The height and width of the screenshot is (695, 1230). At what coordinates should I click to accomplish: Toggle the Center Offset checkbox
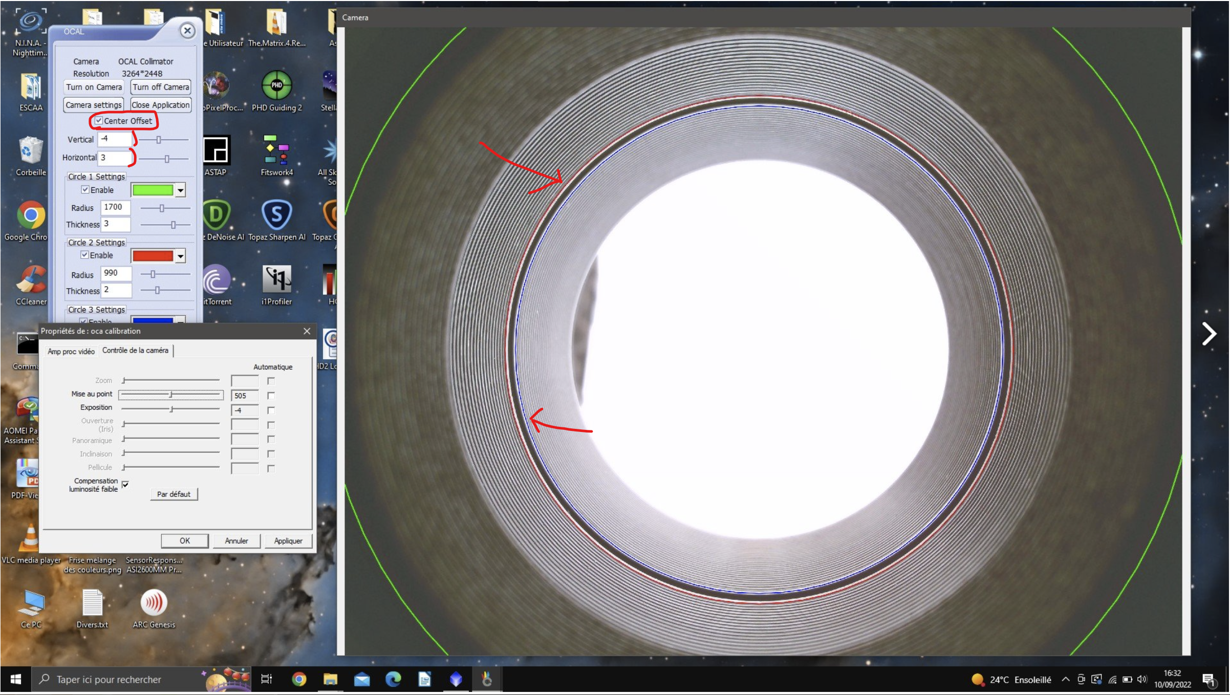click(x=99, y=121)
